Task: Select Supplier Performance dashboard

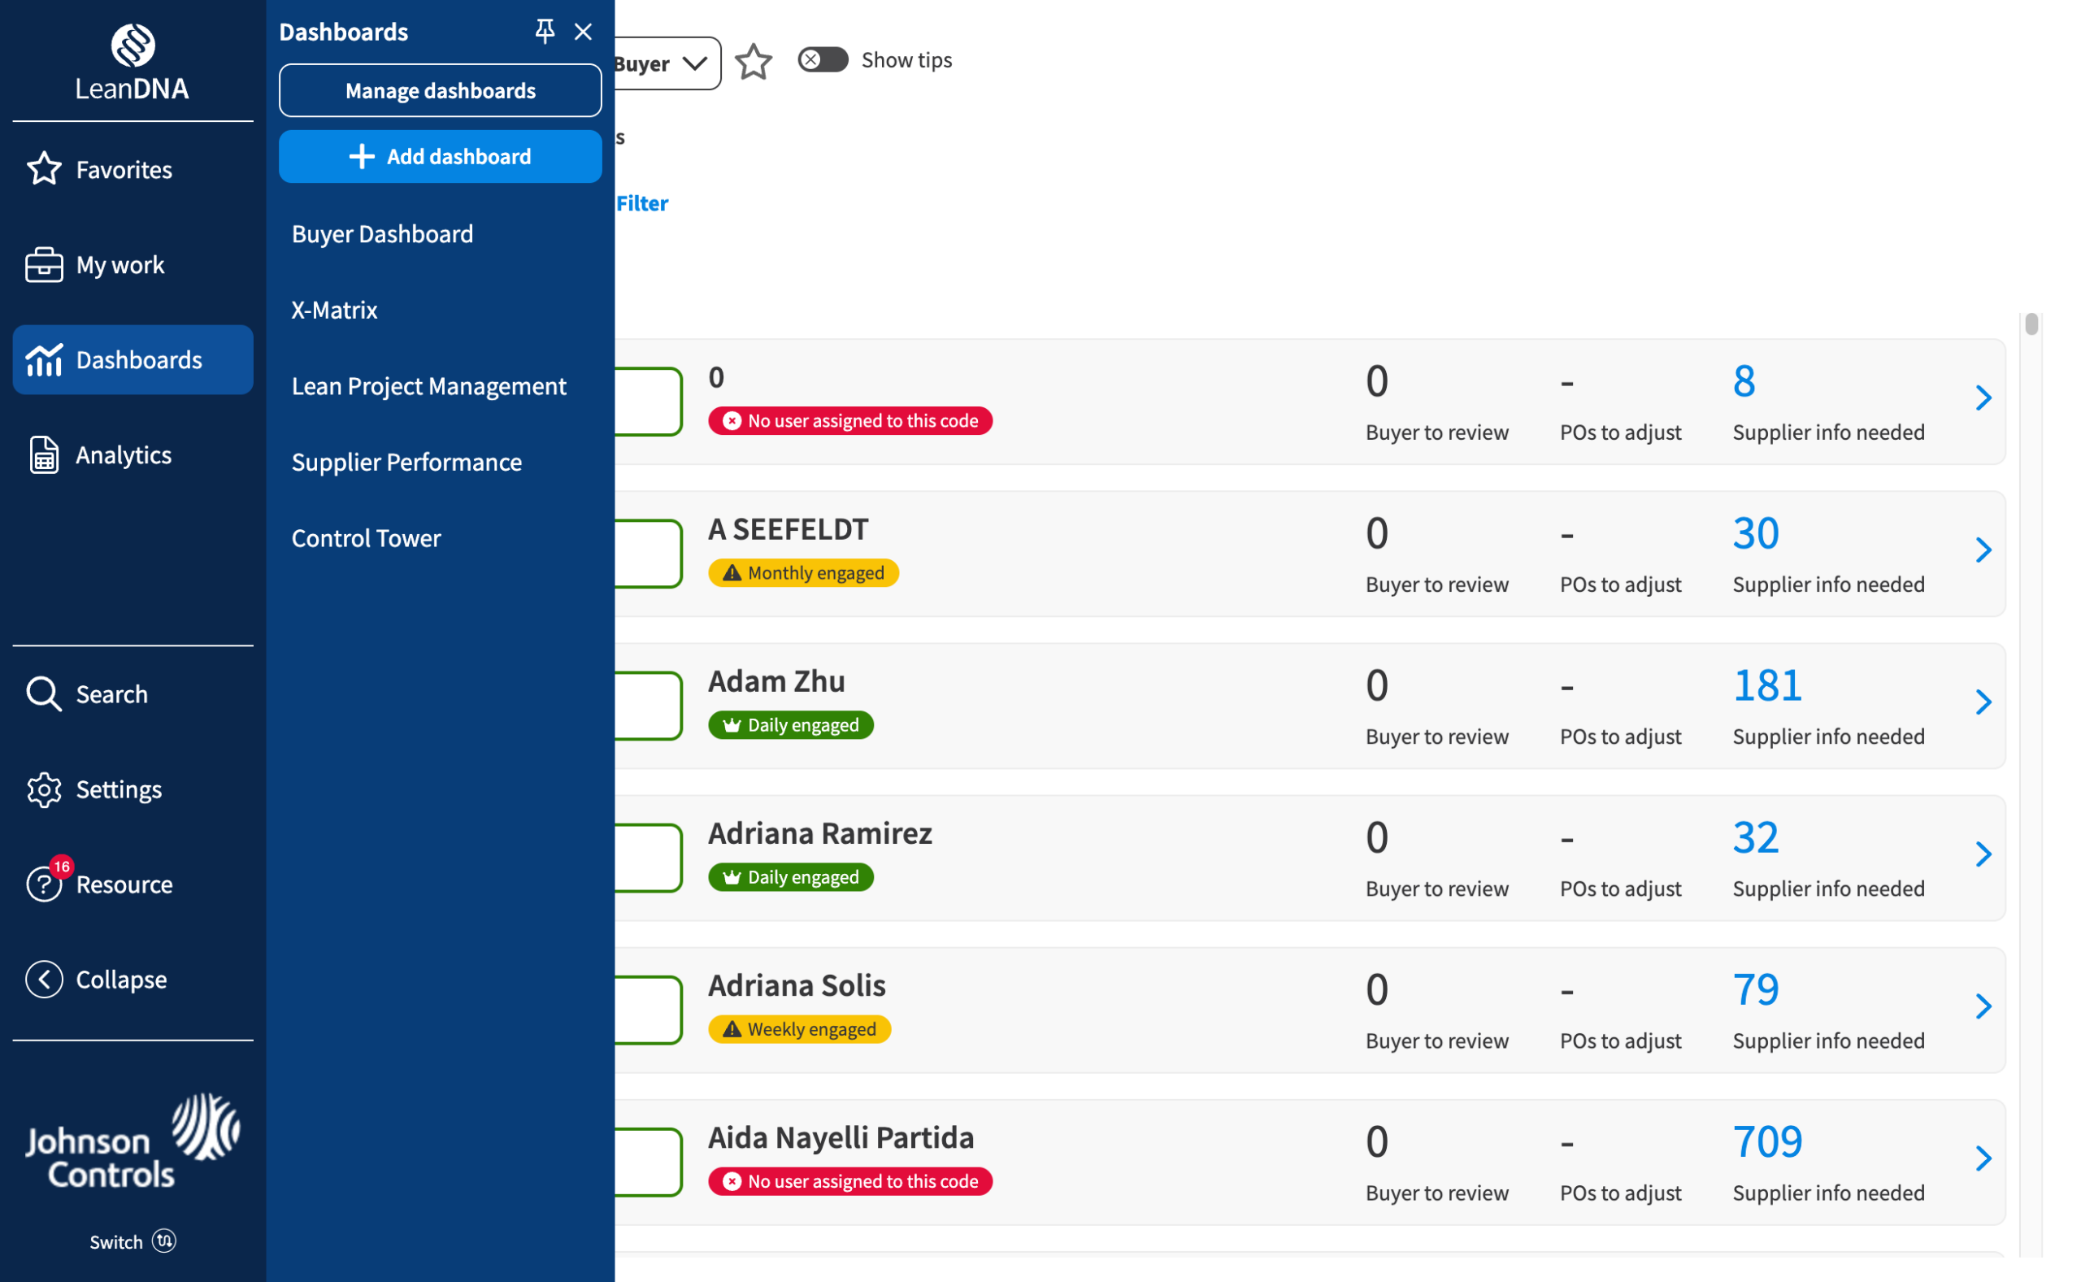Action: pos(407,462)
